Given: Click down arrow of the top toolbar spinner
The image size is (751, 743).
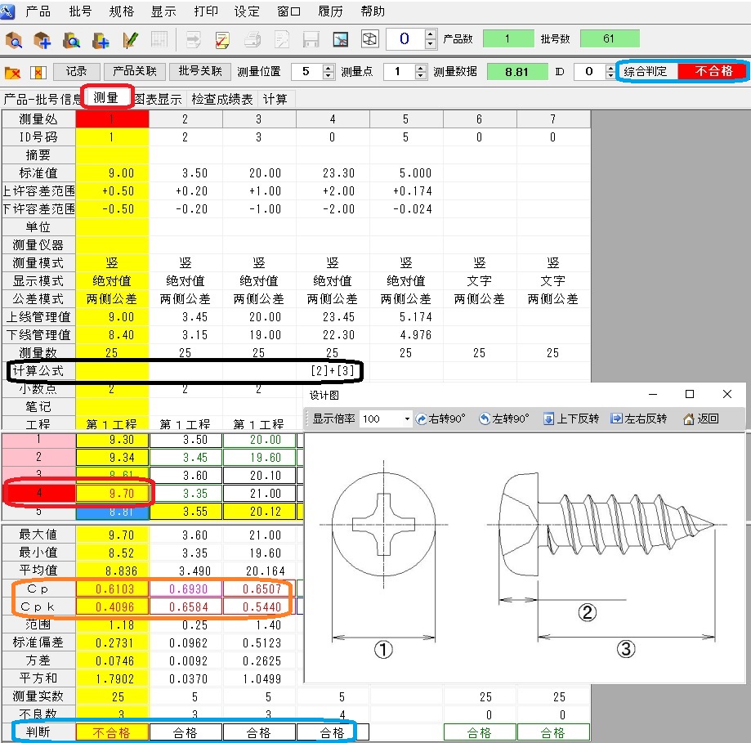Looking at the screenshot, I should coord(431,44).
